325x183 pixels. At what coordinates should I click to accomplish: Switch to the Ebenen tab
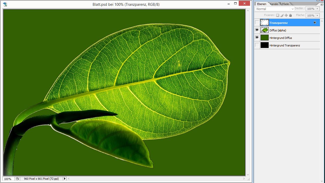coord(262,4)
